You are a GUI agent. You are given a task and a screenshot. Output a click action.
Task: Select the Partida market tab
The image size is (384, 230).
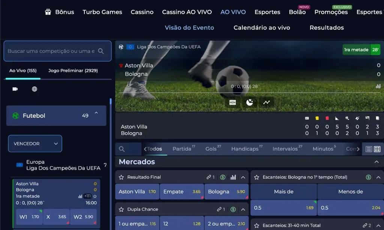click(184, 148)
